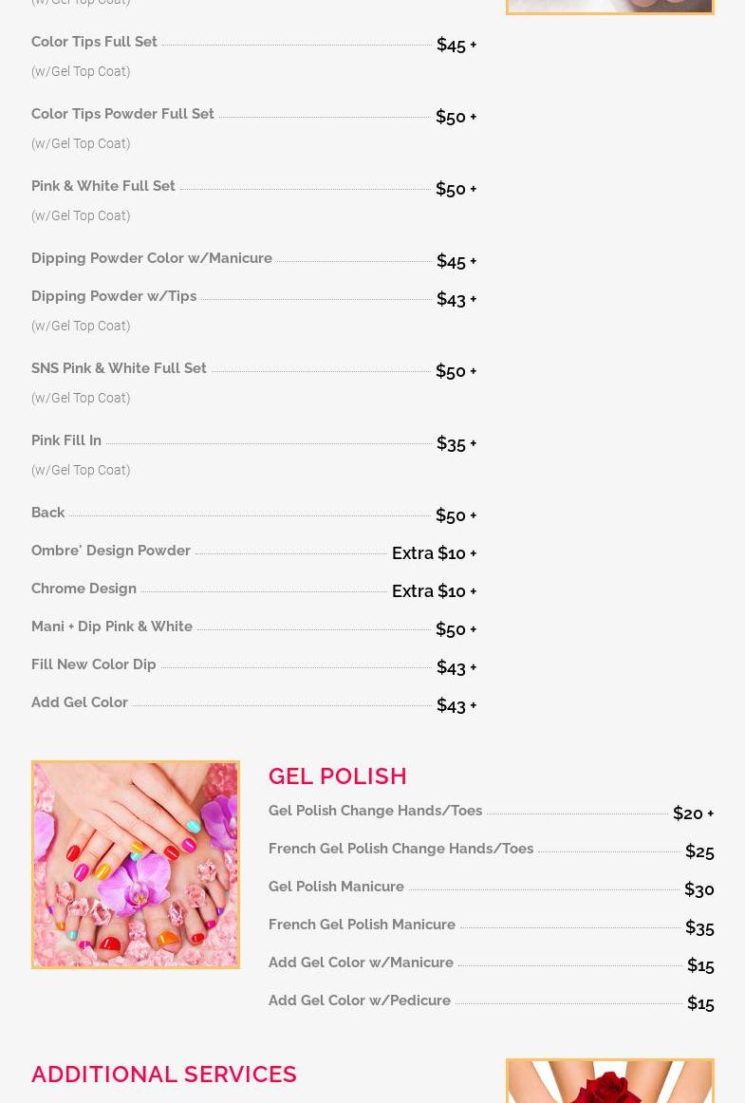This screenshot has width=745, height=1103.
Task: Click Add Gel Color w/Pedicure
Action: [x=360, y=1000]
